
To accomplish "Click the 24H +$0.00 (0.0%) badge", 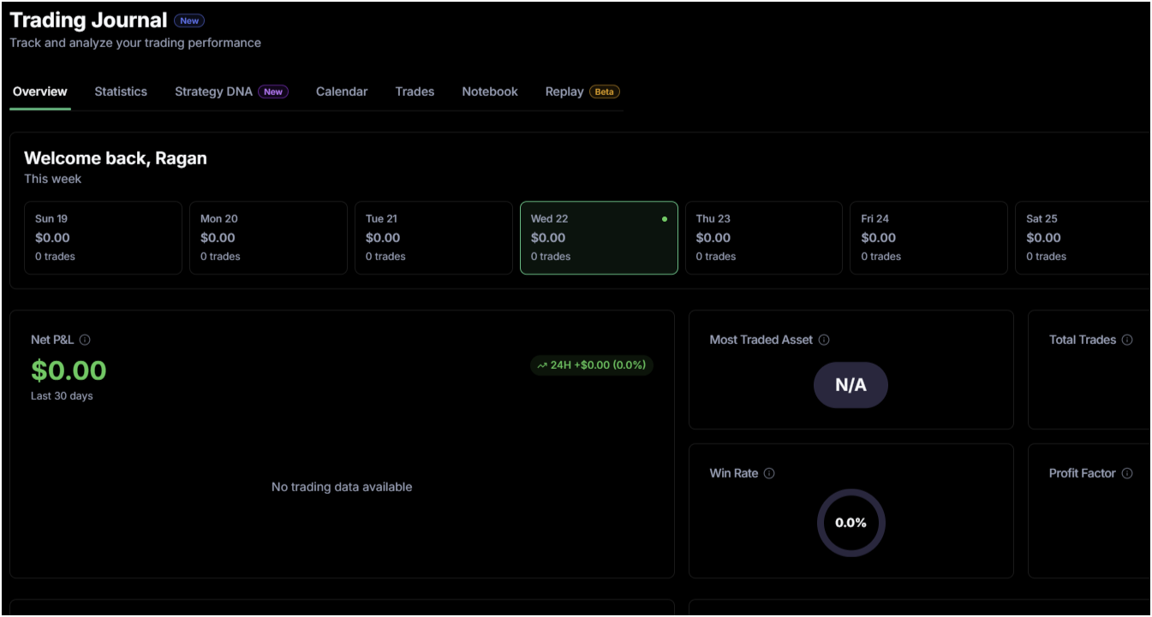I will click(x=592, y=365).
